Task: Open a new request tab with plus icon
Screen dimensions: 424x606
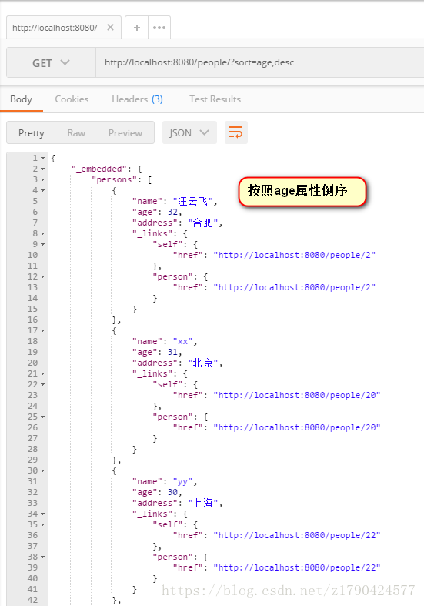Action: (x=137, y=28)
